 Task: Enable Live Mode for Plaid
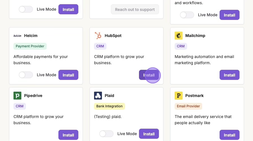(106, 134)
